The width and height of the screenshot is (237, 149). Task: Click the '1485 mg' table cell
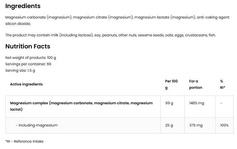197,103
